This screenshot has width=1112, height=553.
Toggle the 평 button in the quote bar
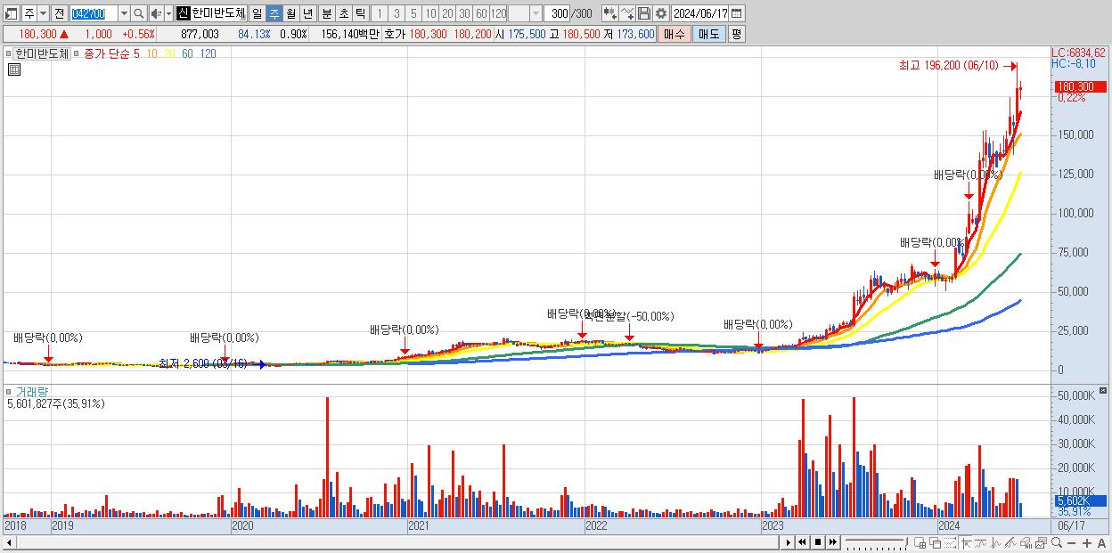click(736, 34)
